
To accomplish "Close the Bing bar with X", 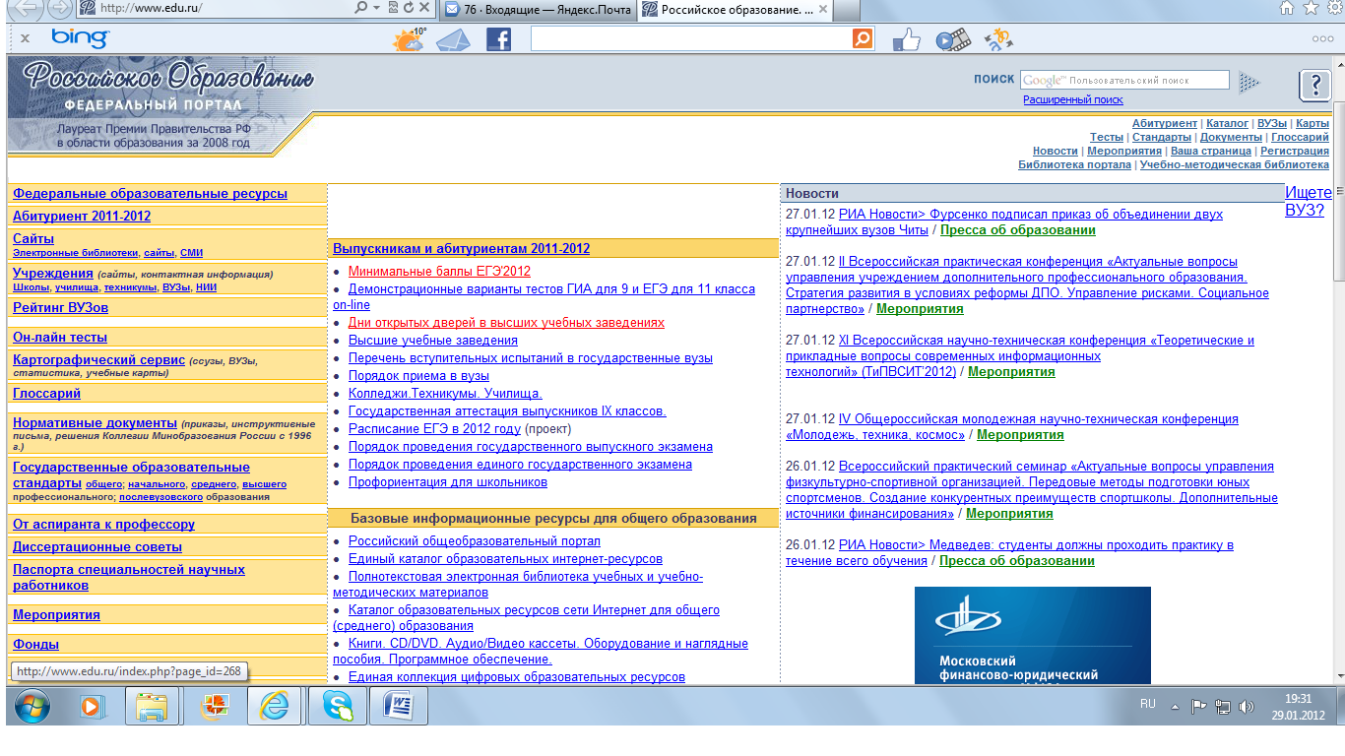I will click(25, 38).
